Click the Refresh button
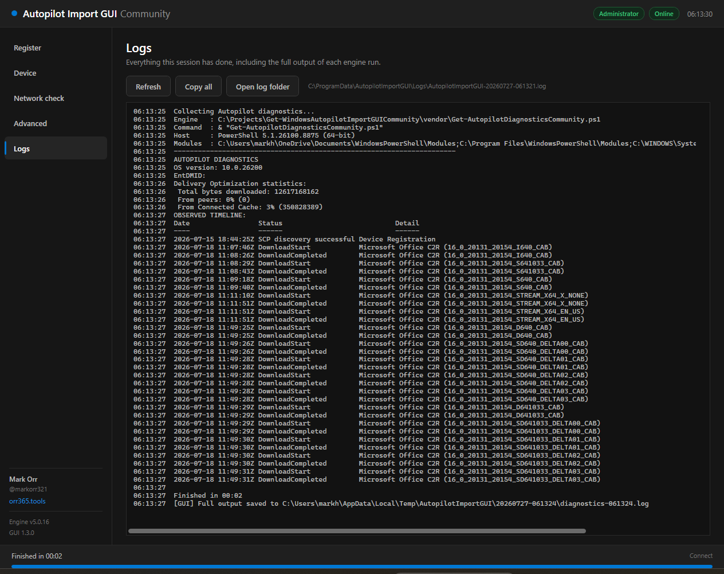The width and height of the screenshot is (724, 574). [x=148, y=87]
